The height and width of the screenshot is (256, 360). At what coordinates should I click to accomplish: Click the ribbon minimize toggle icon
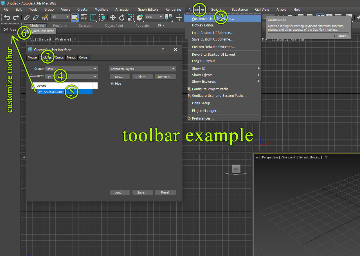(160, 26)
